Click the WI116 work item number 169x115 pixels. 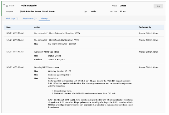click(x=12, y=6)
